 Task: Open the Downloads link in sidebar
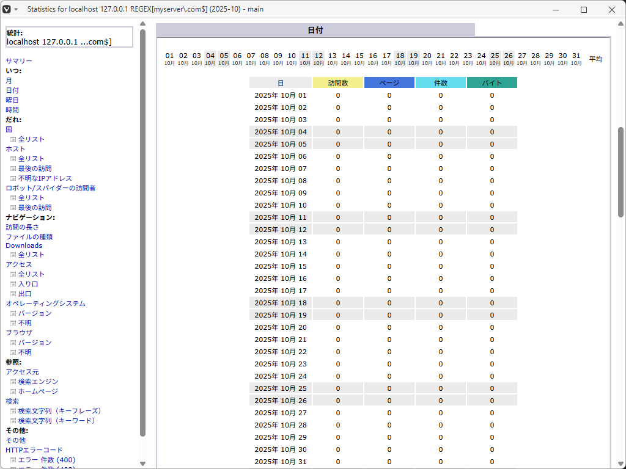pos(24,245)
